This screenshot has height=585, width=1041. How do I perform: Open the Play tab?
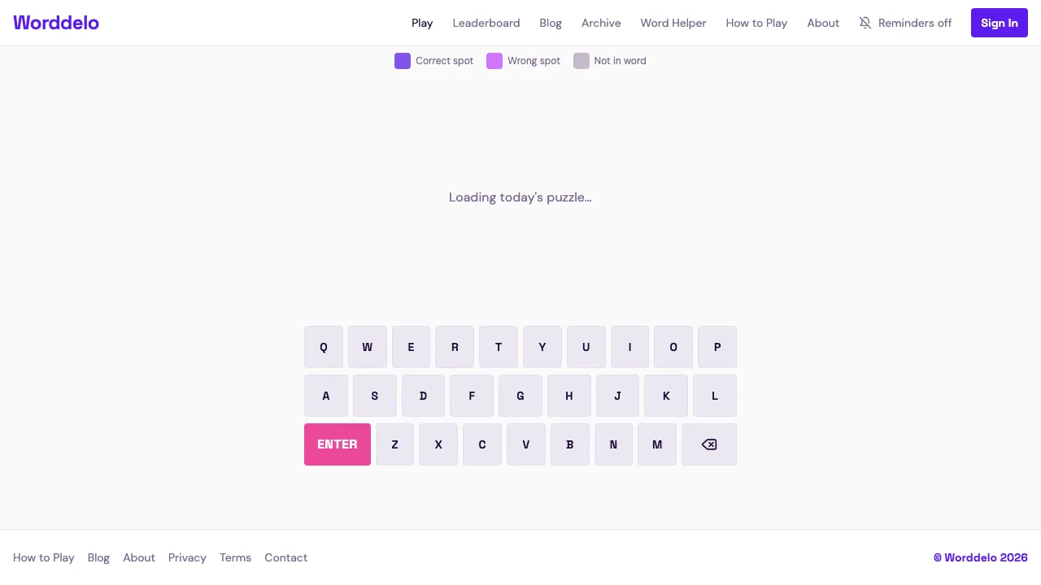coord(422,23)
